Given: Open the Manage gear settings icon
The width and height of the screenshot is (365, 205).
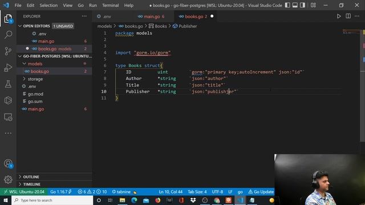Looking at the screenshot, I should pyautogui.click(x=8, y=180).
